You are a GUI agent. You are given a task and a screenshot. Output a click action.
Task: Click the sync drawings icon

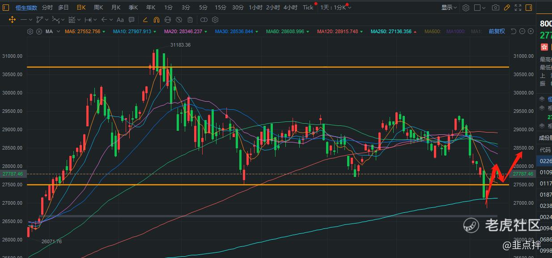click(168, 20)
